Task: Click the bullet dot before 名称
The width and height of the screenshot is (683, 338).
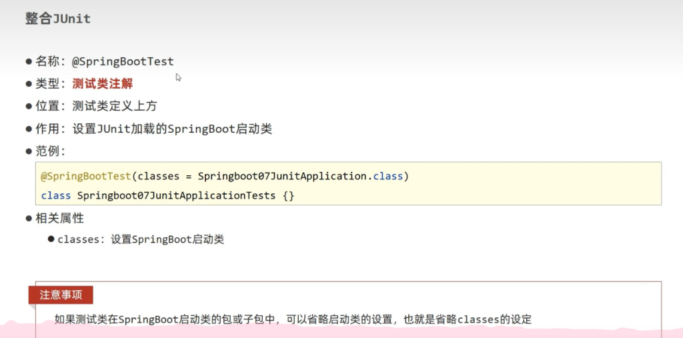Action: 29,61
